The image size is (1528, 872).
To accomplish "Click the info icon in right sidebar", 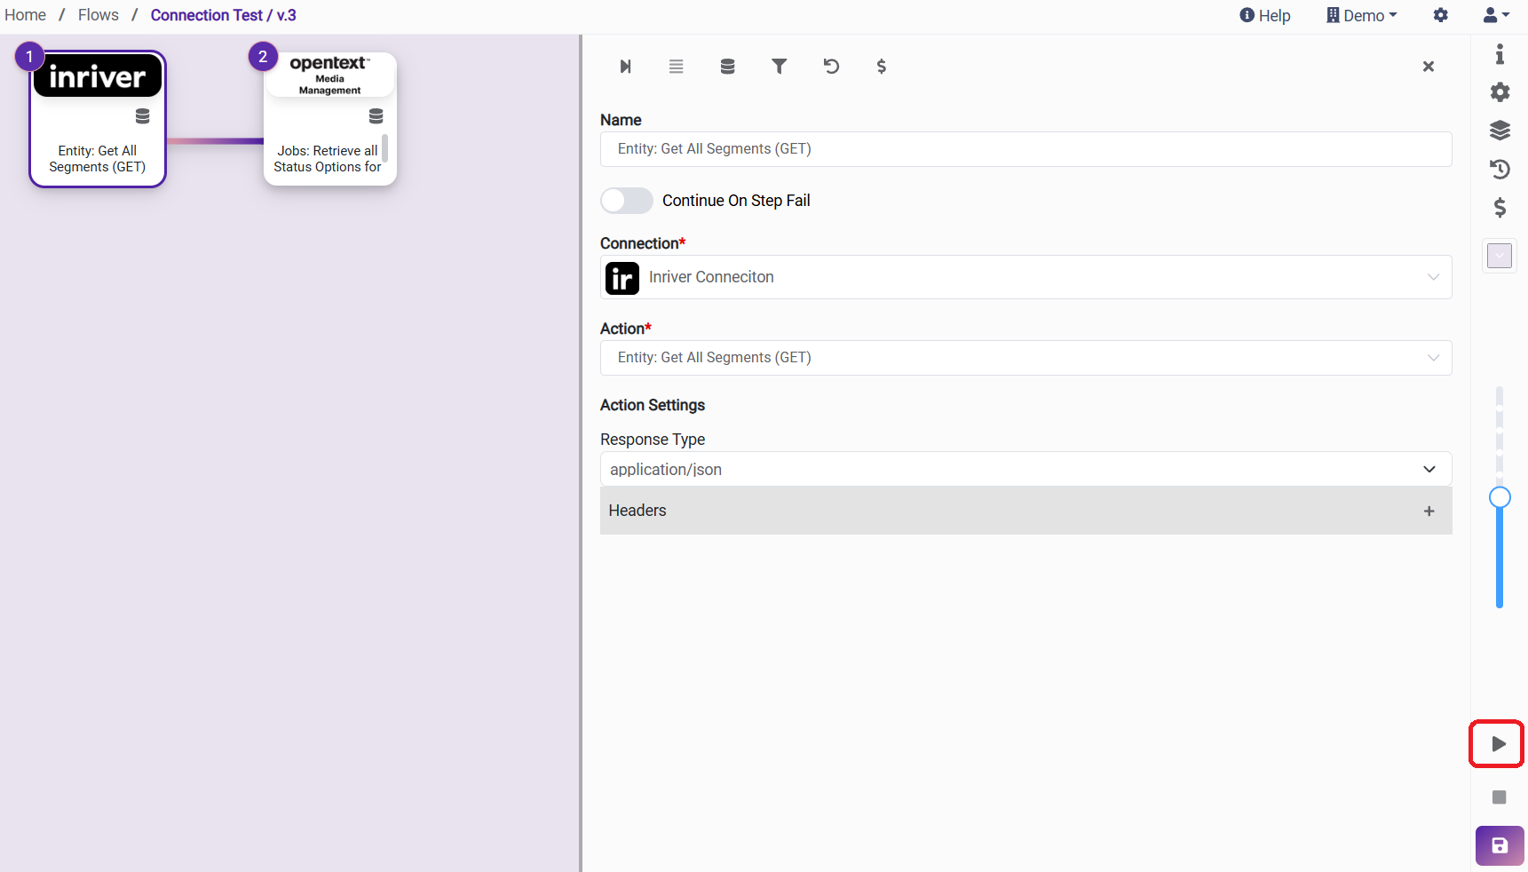I will pyautogui.click(x=1500, y=54).
